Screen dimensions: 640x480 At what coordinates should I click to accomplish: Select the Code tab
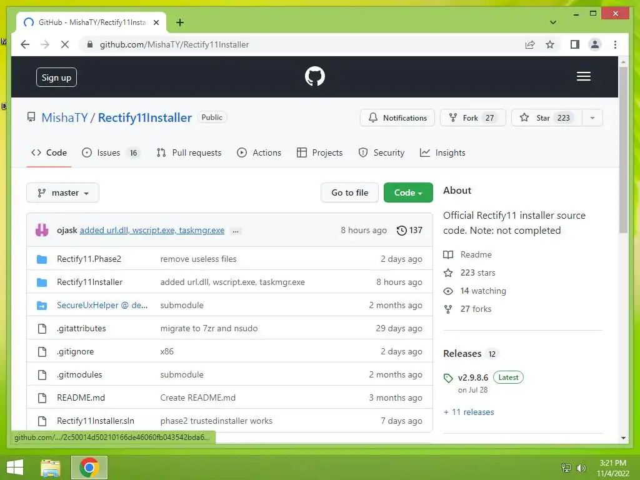point(49,152)
